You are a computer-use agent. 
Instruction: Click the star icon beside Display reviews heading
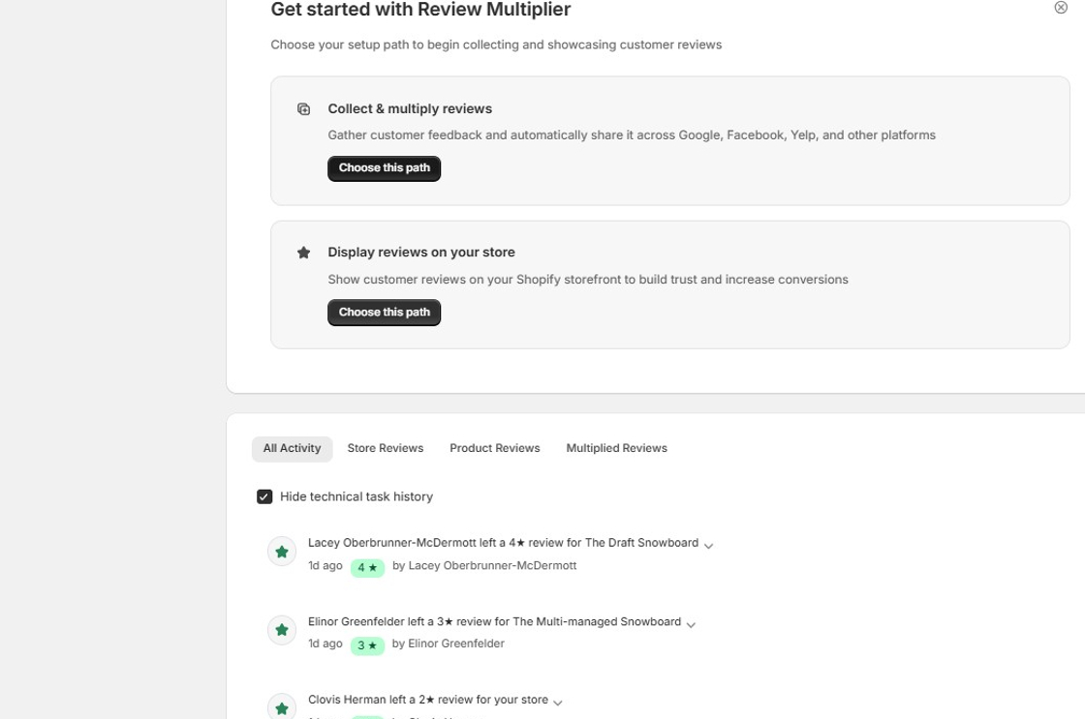tap(304, 252)
